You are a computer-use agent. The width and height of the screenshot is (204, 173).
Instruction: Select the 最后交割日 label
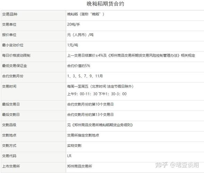click(11, 115)
